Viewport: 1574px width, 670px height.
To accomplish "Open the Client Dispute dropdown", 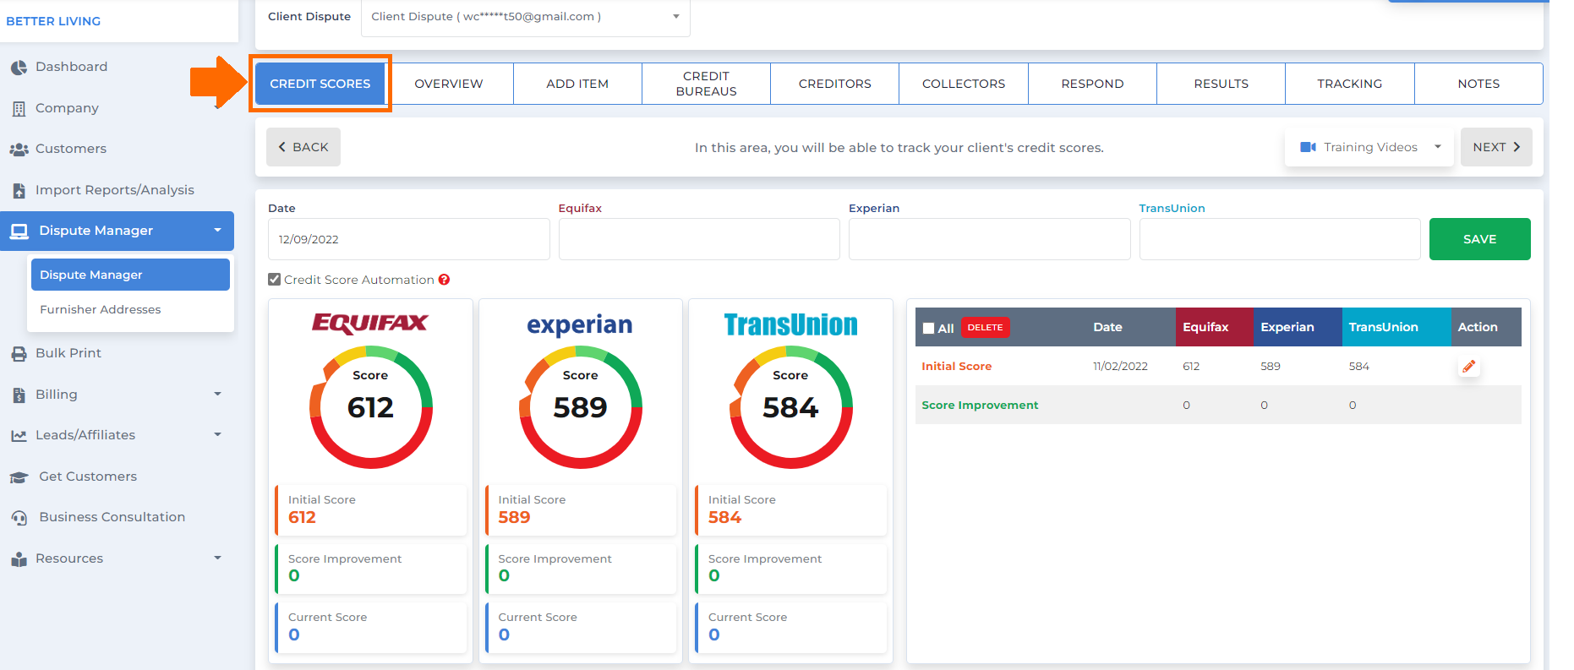I will [526, 17].
